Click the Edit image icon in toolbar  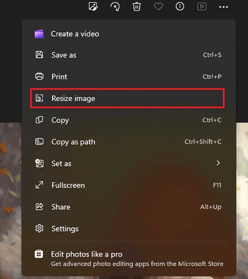pos(93,7)
